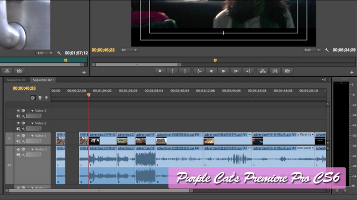Toggle track lock box on Audio 1

point(28,150)
